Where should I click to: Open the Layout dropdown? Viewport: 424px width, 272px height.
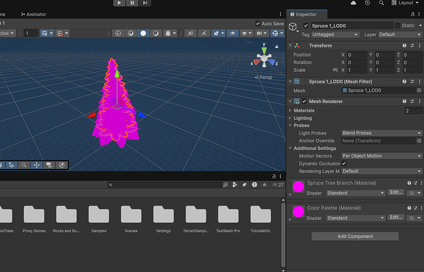405,2
